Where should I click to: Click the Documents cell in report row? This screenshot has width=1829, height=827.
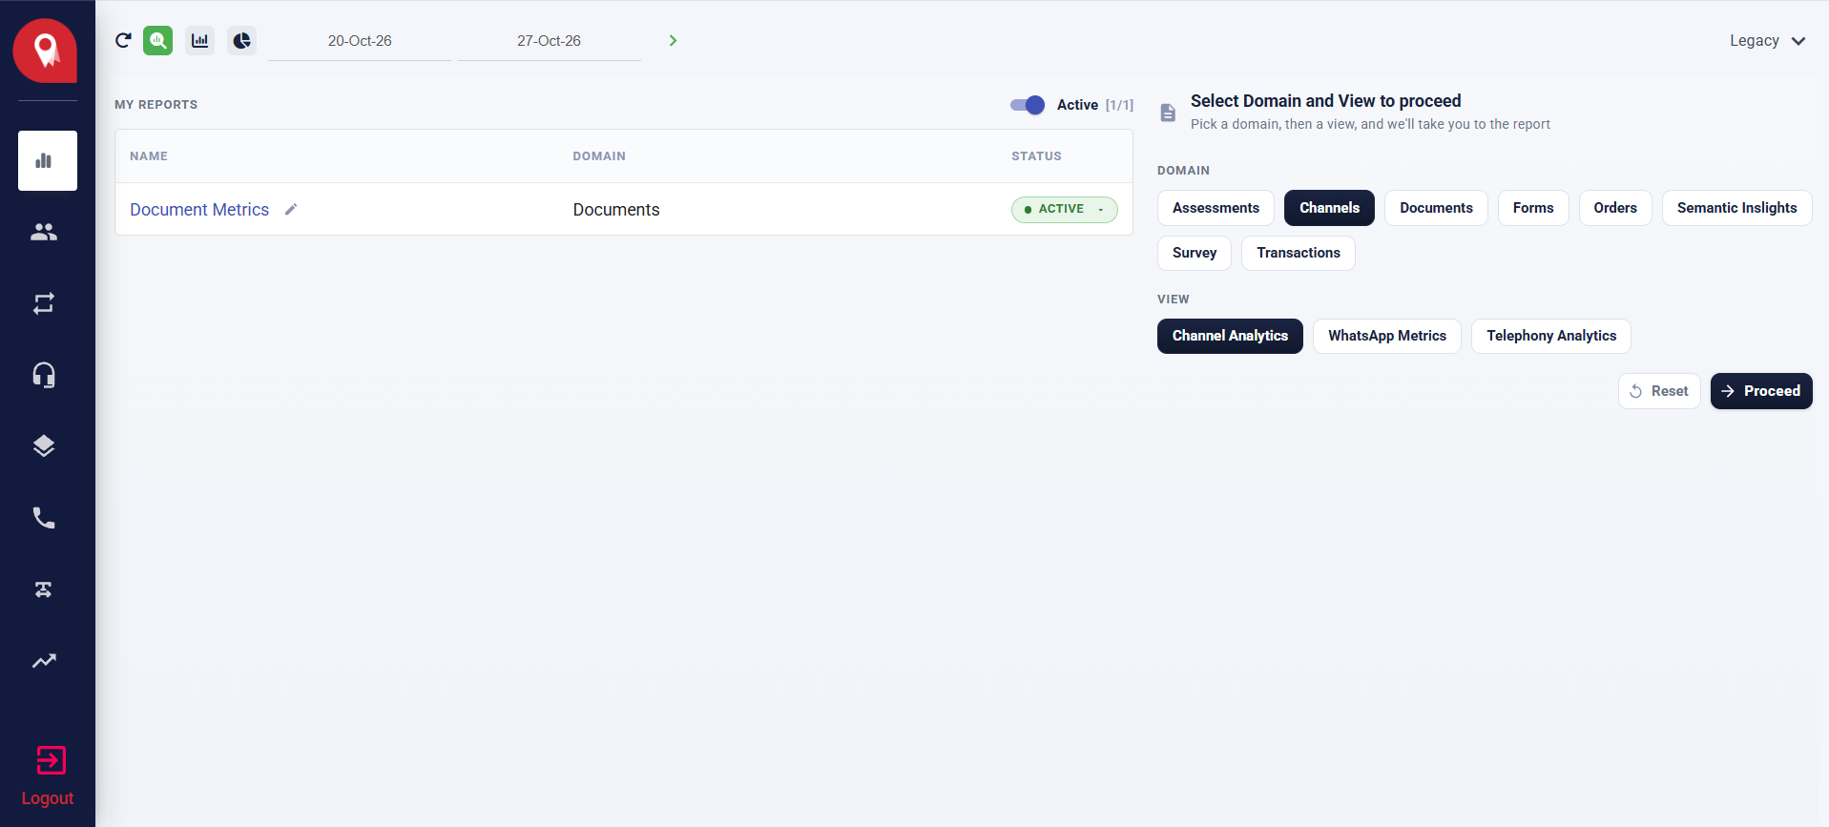click(616, 210)
